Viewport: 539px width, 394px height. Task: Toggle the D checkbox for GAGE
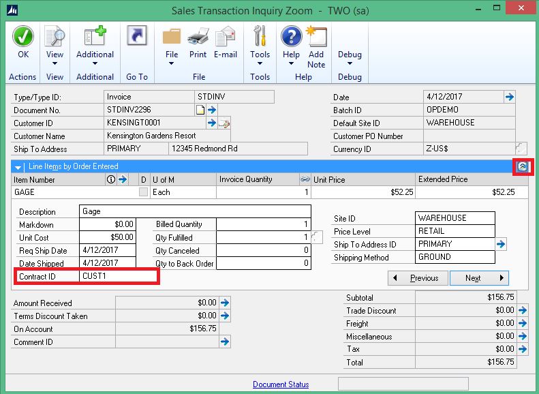[x=143, y=192]
